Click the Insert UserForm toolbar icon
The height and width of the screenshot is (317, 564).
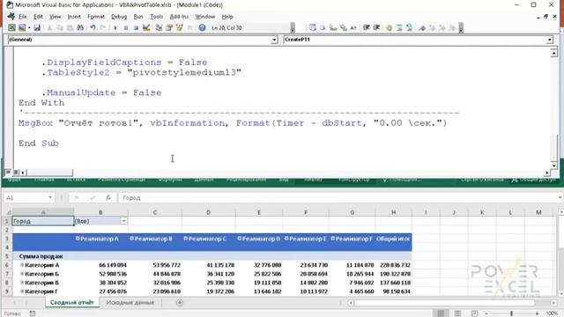tap(22, 27)
